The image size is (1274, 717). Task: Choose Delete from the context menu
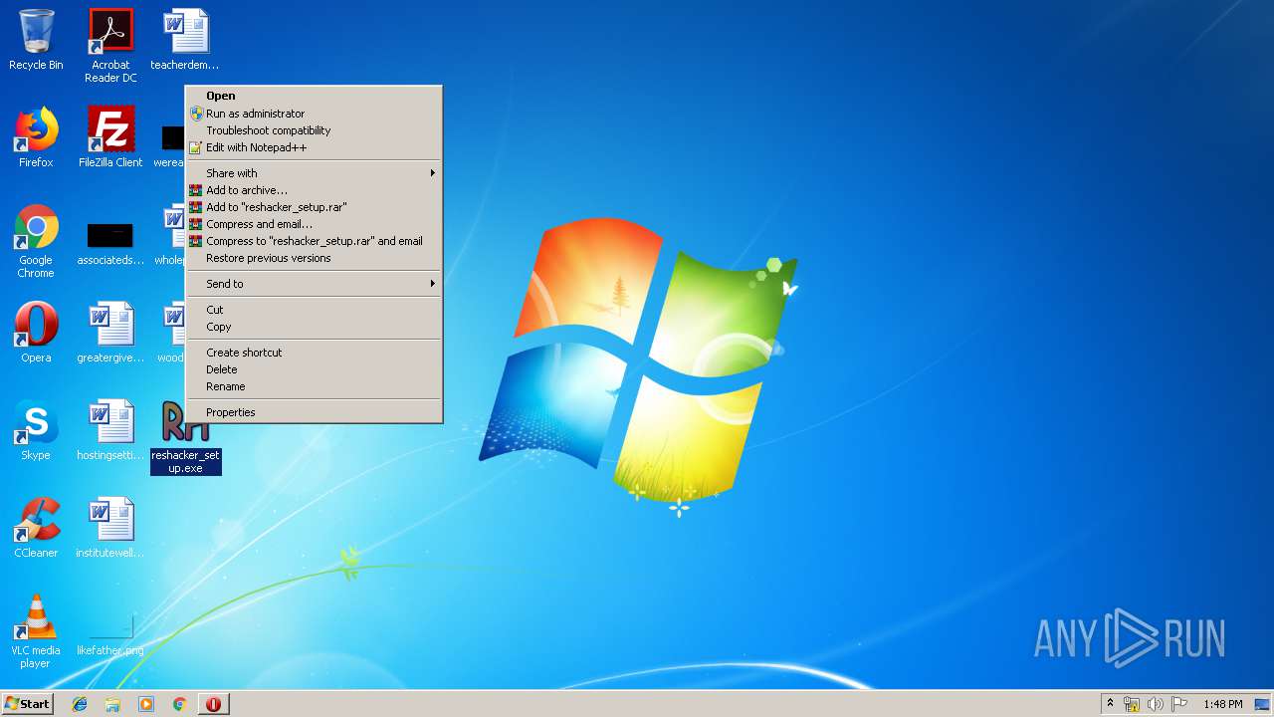pos(314,369)
